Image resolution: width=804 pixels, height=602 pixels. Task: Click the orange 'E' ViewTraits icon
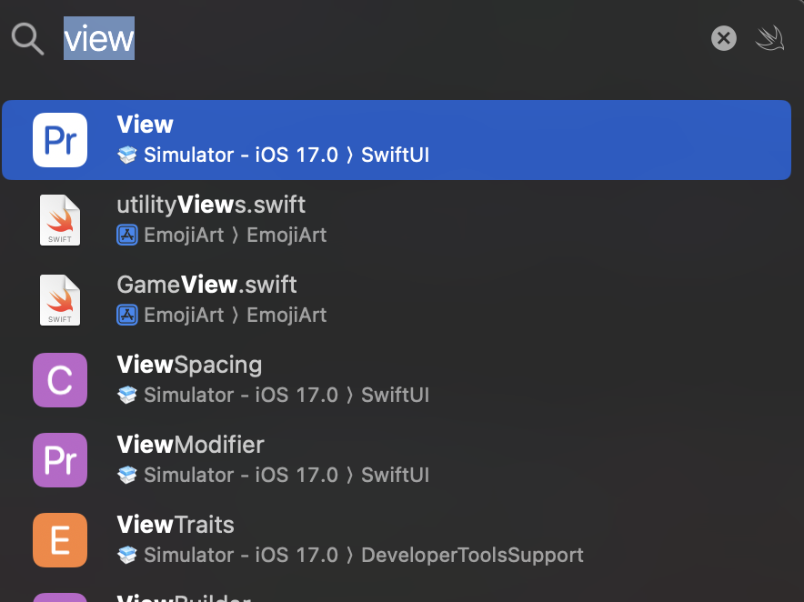(60, 540)
